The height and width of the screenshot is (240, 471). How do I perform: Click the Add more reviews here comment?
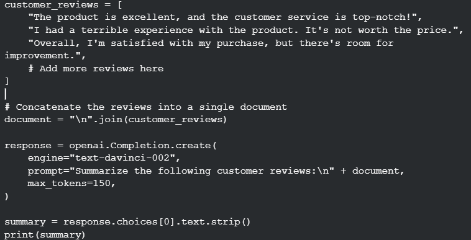tap(96, 69)
